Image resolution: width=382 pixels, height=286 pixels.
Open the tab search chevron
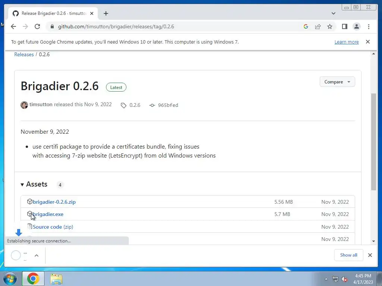coord(333,13)
